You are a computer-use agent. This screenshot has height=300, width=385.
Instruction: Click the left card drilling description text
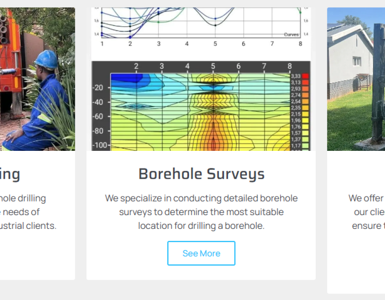coord(28,212)
